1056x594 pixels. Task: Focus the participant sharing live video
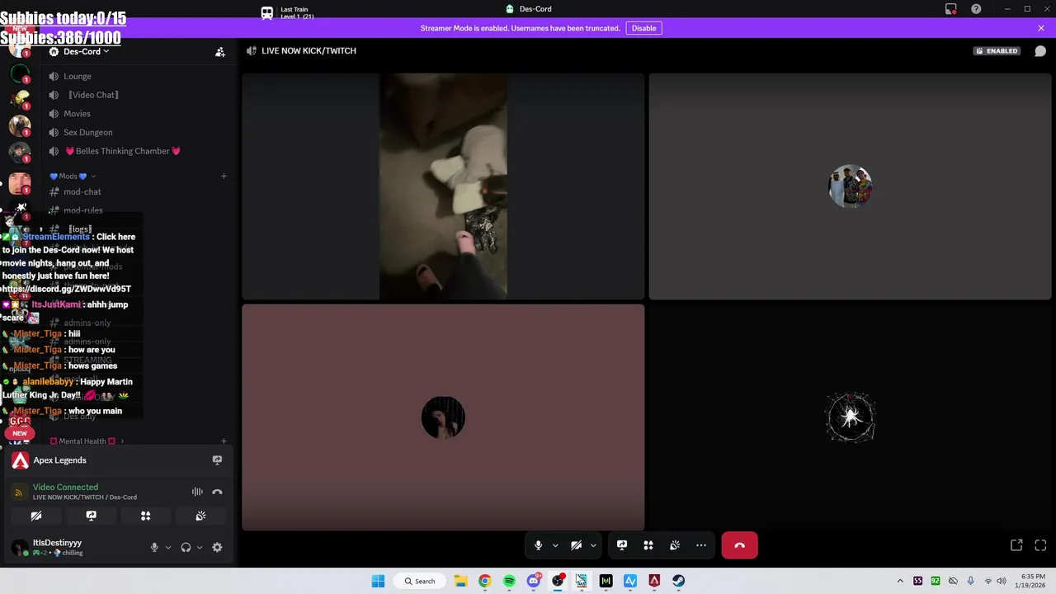click(x=443, y=186)
